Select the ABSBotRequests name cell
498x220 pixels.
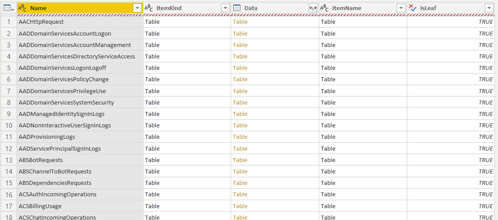pos(80,160)
